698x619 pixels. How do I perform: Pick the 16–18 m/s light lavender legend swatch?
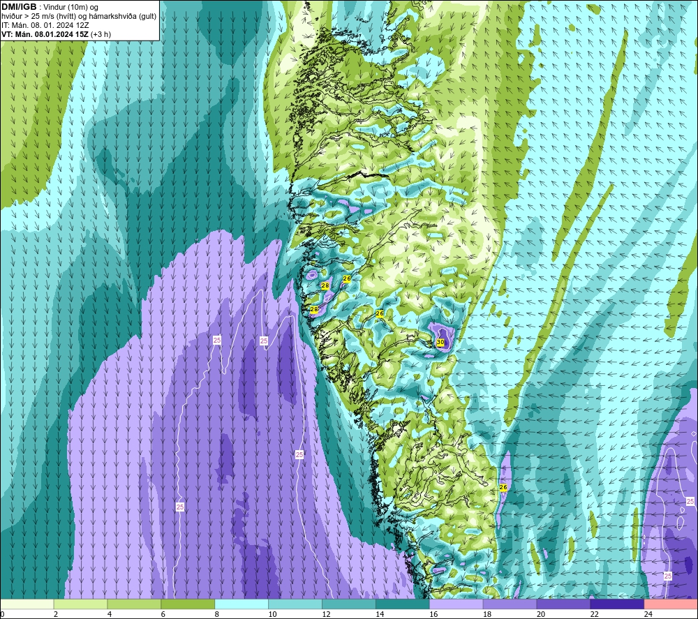click(x=456, y=604)
